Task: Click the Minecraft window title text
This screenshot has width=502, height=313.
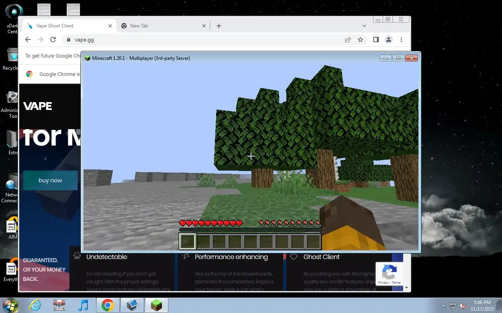Action: [141, 58]
